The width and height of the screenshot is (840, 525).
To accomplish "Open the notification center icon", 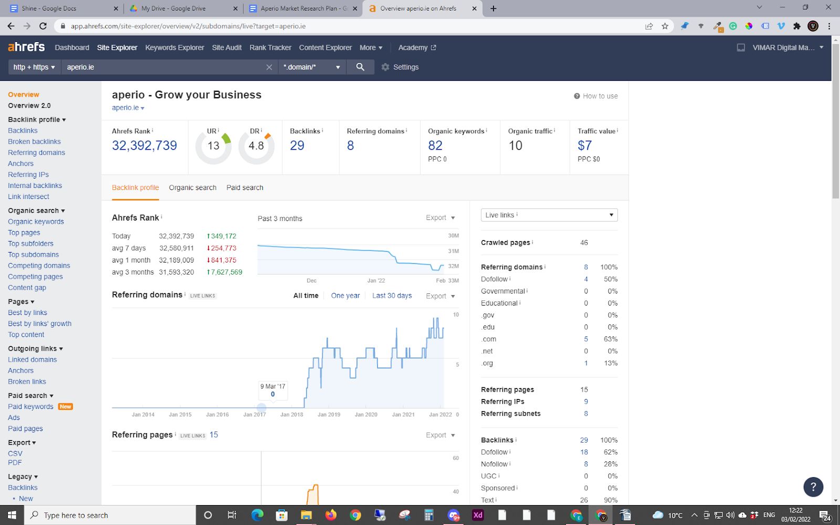I will tap(825, 515).
